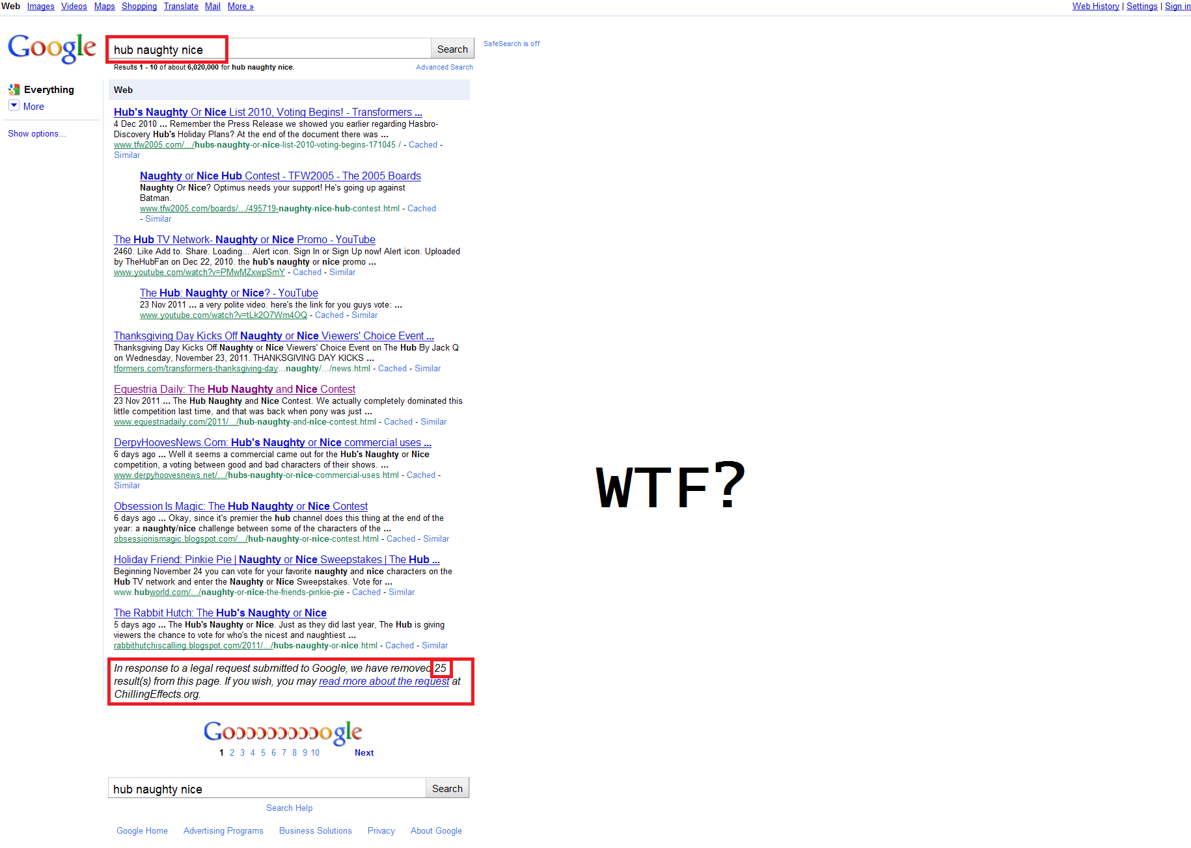Open 'The Rabbit Hutch' result link
The width and height of the screenshot is (1191, 848).
click(220, 613)
